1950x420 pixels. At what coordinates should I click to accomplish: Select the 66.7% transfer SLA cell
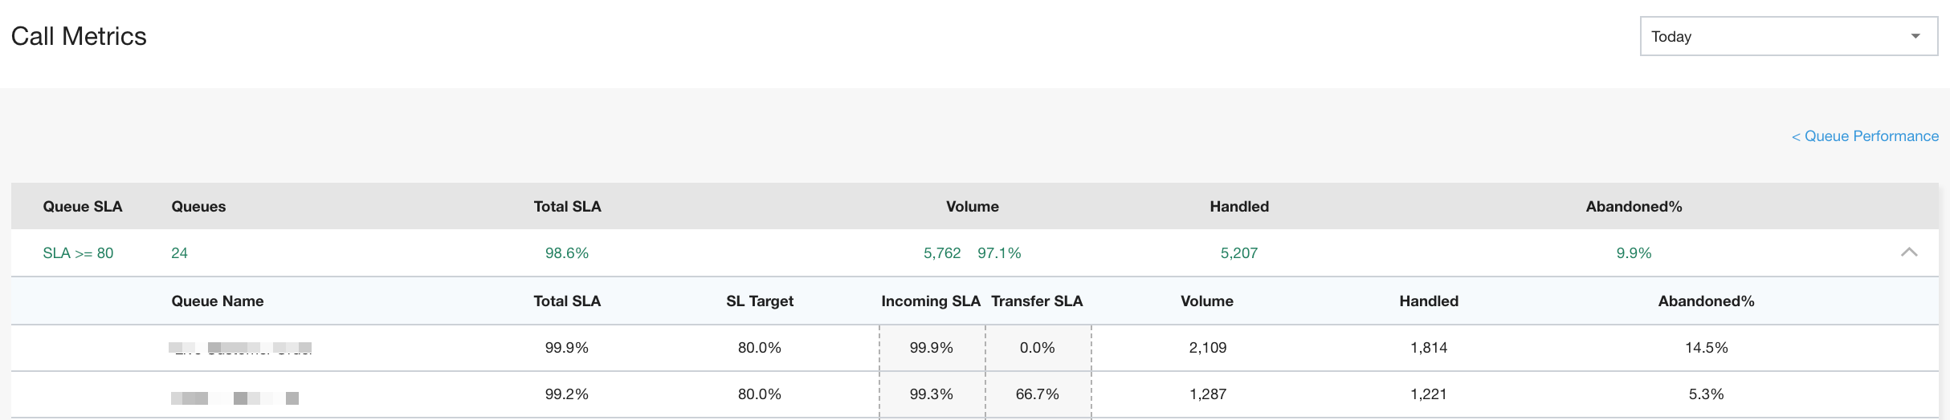click(1038, 394)
